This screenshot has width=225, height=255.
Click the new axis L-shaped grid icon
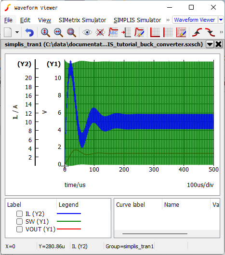pyautogui.click(x=155, y=32)
